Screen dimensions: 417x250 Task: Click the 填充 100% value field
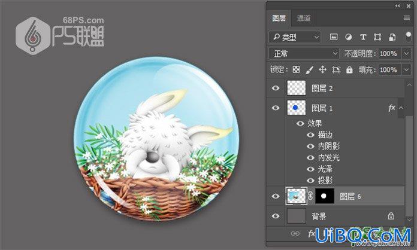click(x=389, y=70)
